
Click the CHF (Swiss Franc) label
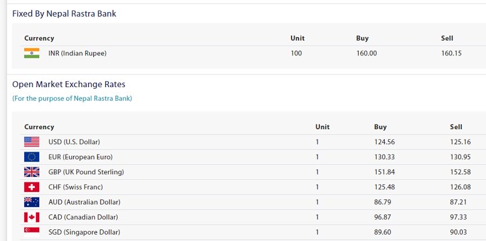(x=76, y=187)
